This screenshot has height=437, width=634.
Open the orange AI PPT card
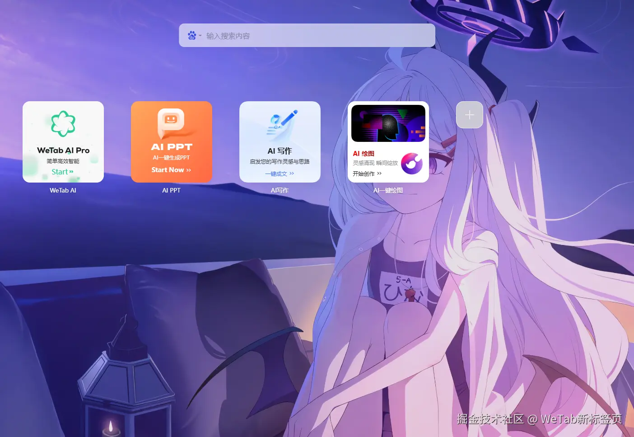[172, 142]
